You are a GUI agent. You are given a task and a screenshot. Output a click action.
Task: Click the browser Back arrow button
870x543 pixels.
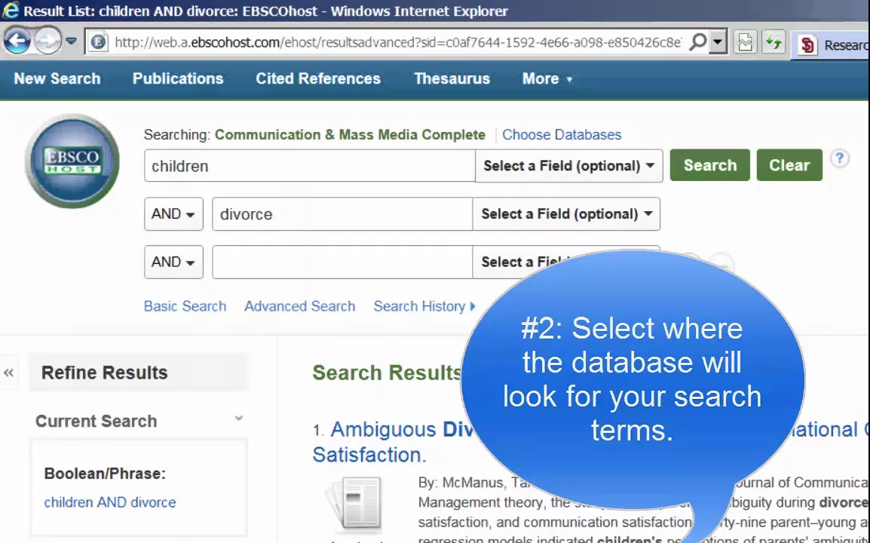point(17,41)
